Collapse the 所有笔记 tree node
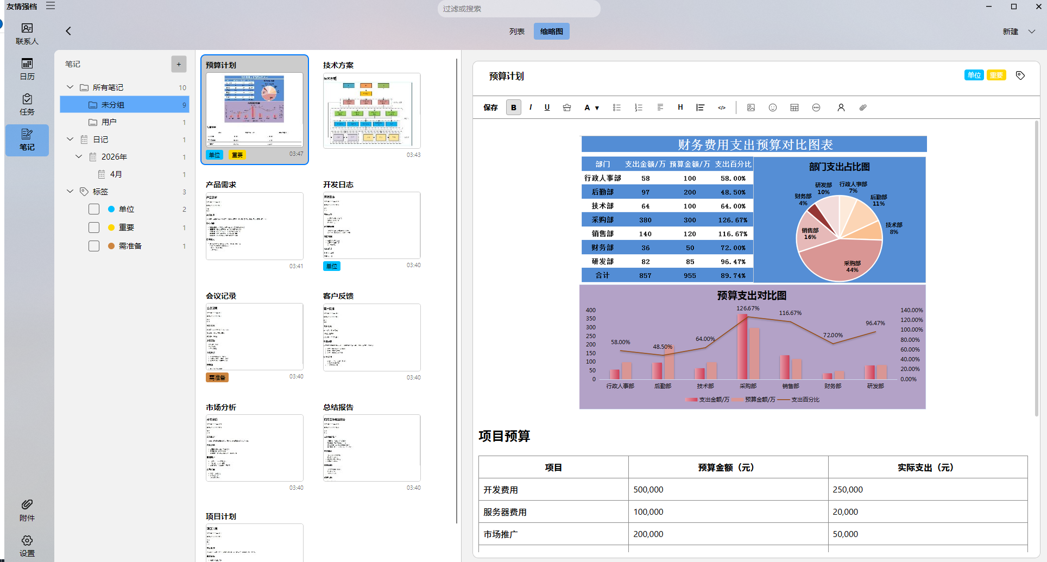The width and height of the screenshot is (1047, 562). (x=70, y=87)
